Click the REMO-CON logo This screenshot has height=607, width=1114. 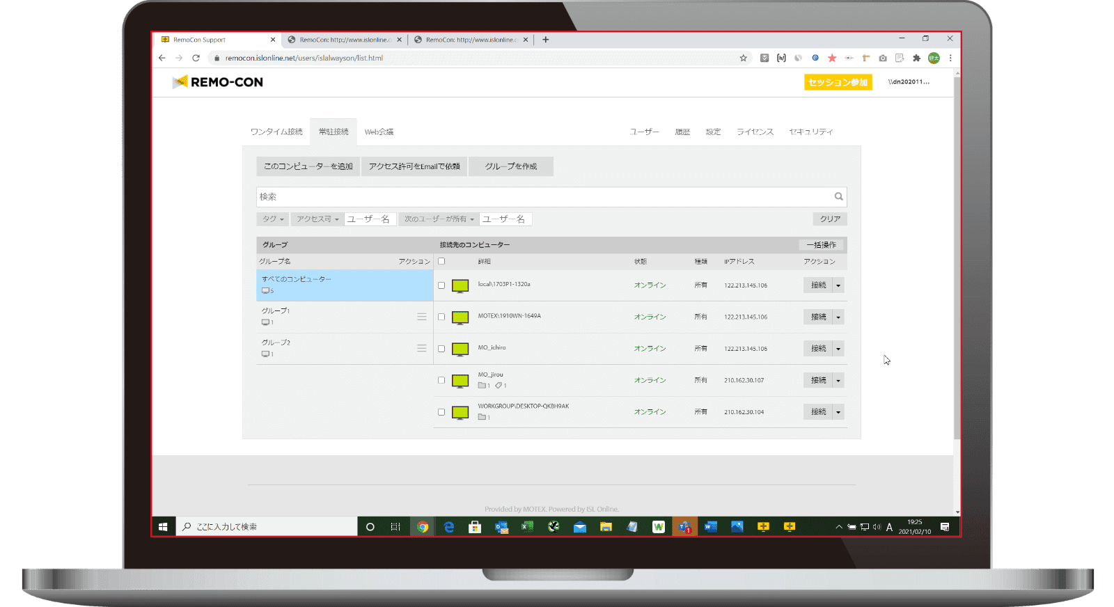pos(218,82)
